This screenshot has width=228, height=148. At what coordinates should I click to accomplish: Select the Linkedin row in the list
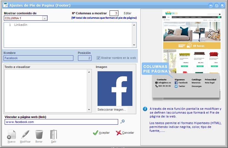[68, 25]
